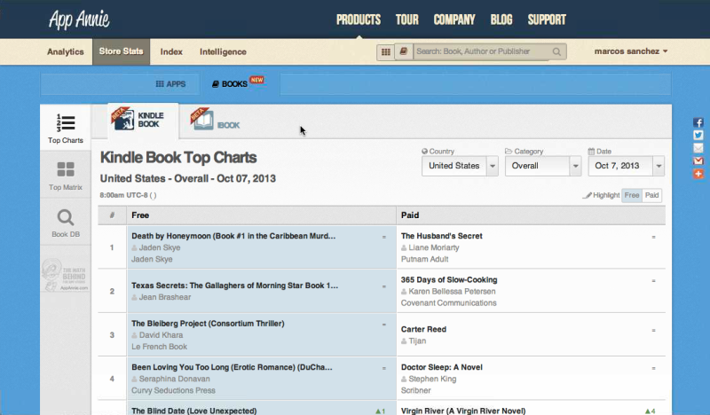The image size is (710, 415).
Task: Share on Twitter
Action: coord(698,136)
